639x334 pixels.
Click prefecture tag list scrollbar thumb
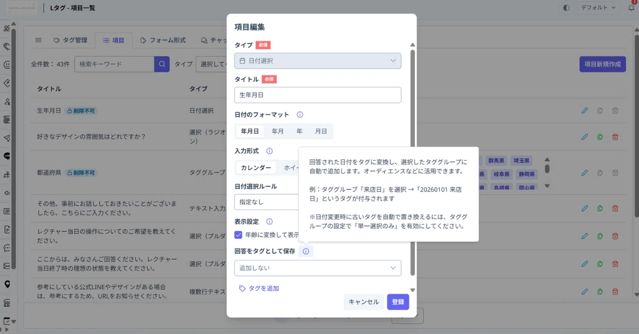click(547, 169)
